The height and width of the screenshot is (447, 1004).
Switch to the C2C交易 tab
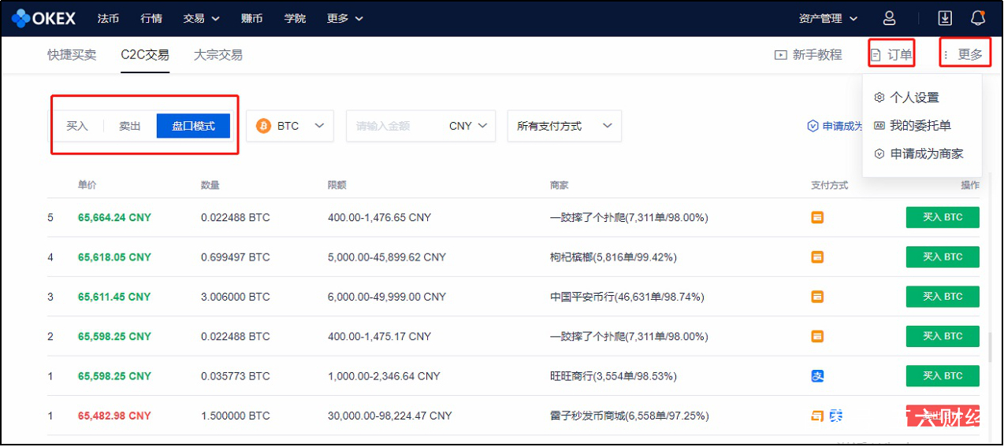coord(145,55)
